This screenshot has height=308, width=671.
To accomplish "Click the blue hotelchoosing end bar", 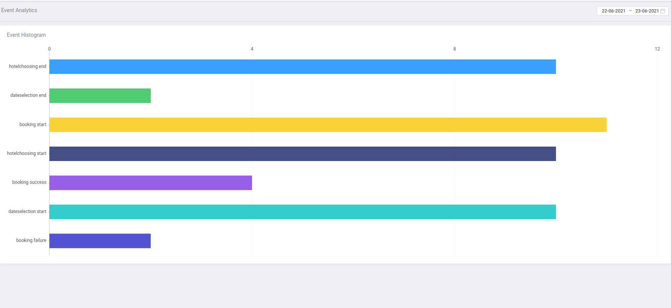I will tap(302, 66).
